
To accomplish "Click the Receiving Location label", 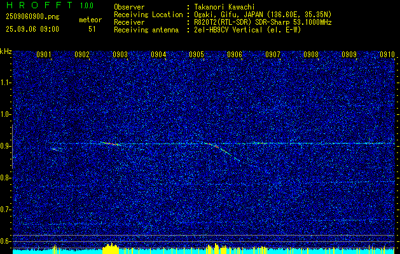I will click(148, 15).
